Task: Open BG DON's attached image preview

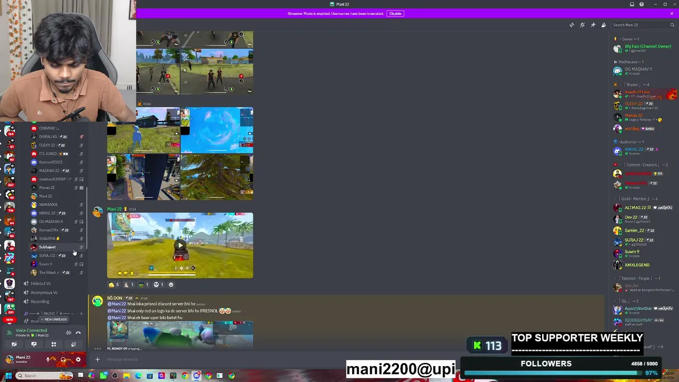Action: point(180,334)
